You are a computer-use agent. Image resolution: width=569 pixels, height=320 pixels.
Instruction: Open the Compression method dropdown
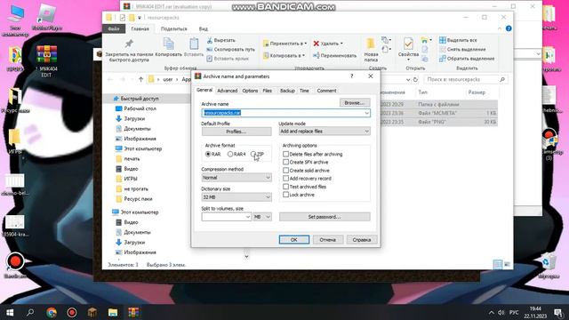point(236,178)
